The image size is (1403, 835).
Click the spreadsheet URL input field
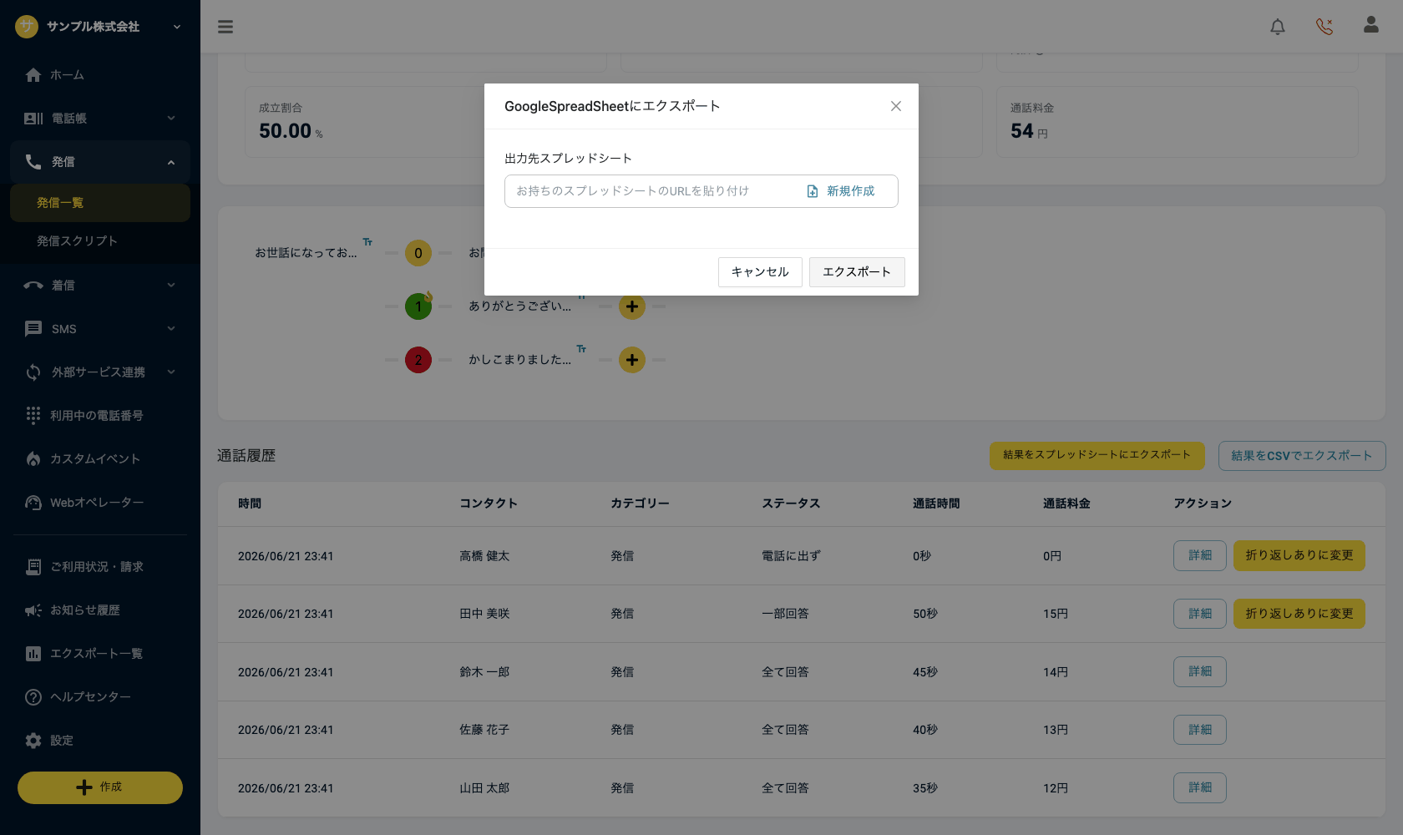(x=651, y=191)
